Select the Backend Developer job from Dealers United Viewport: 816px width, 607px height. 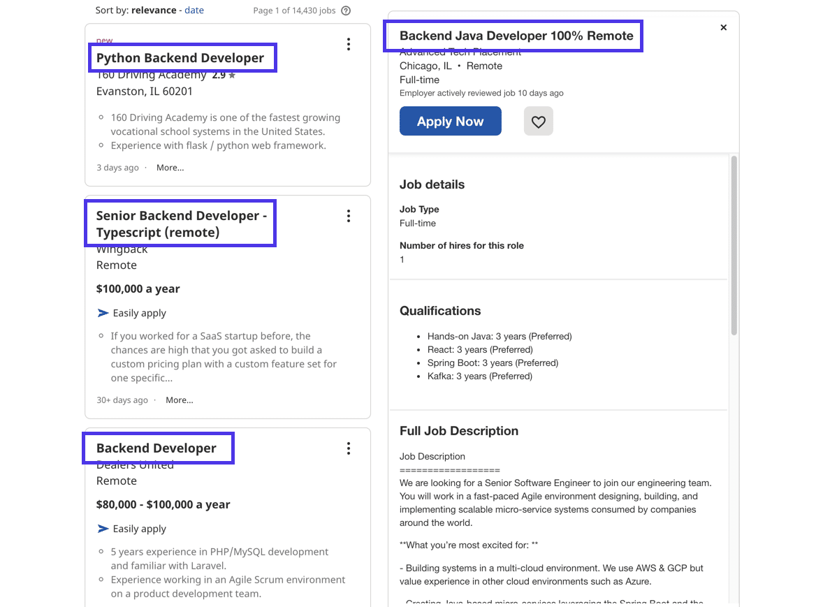[x=158, y=448]
